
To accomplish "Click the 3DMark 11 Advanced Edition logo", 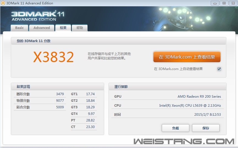I will [x=38, y=16].
